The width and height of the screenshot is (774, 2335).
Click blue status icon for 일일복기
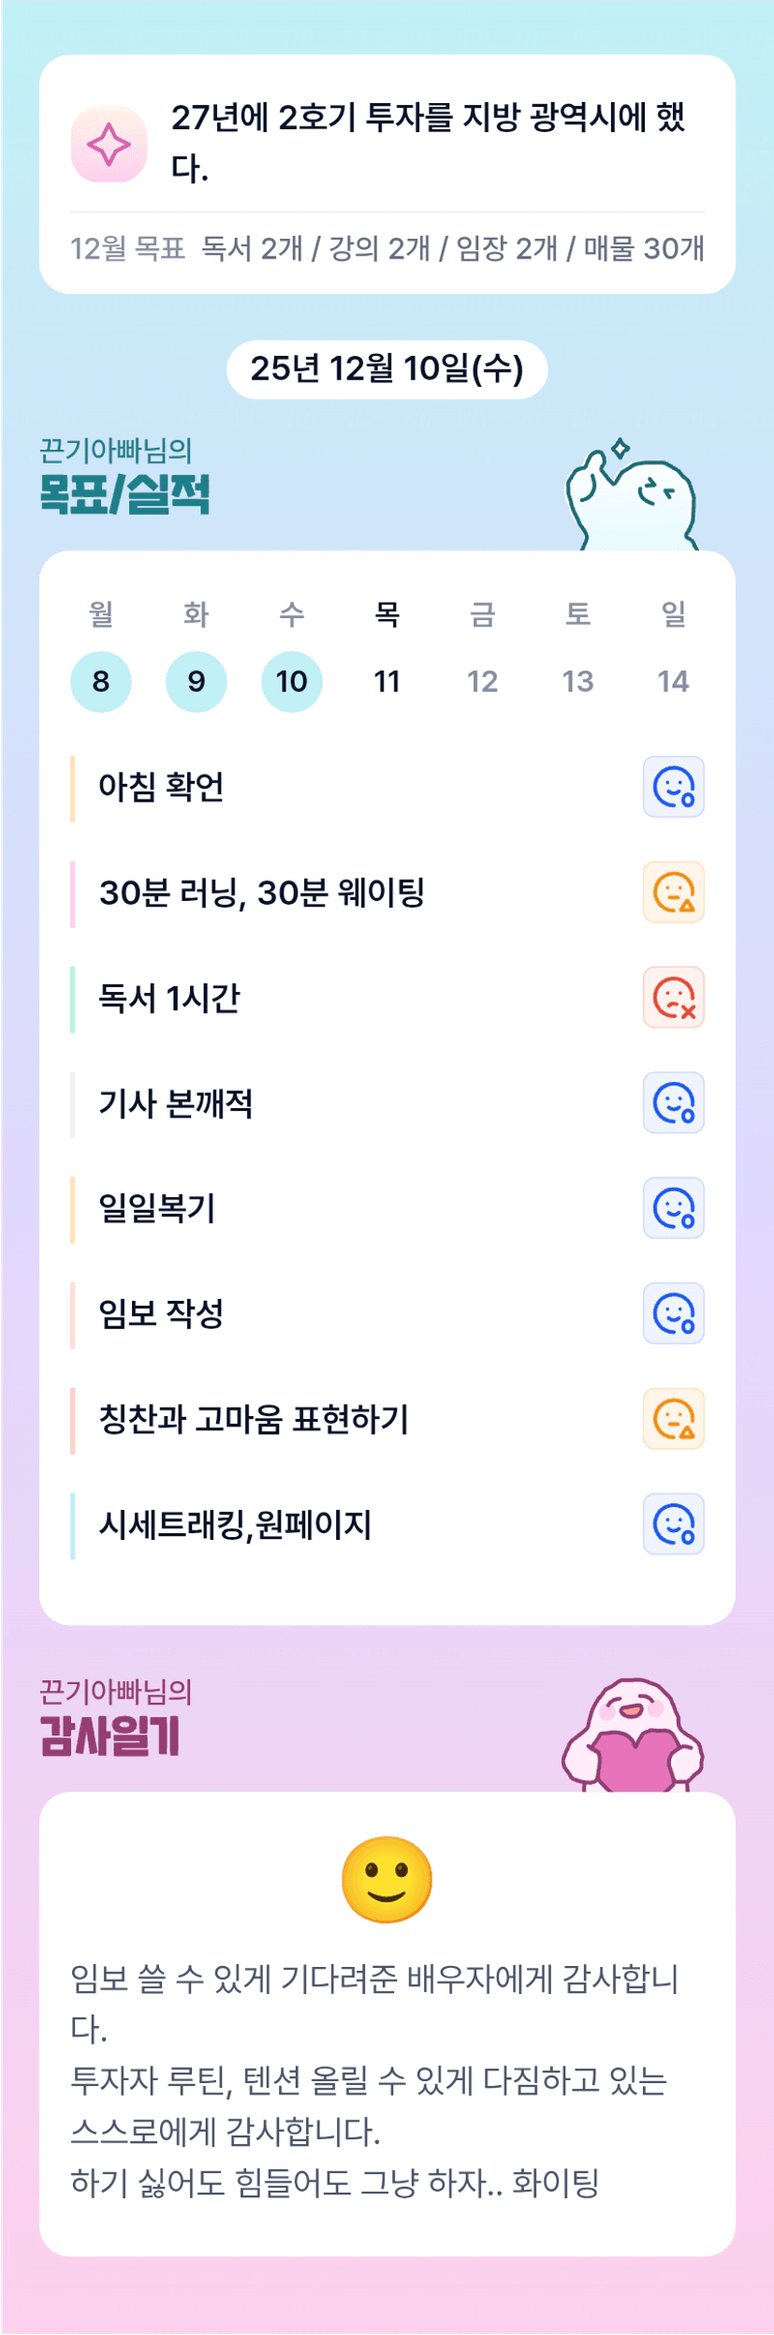point(673,1208)
